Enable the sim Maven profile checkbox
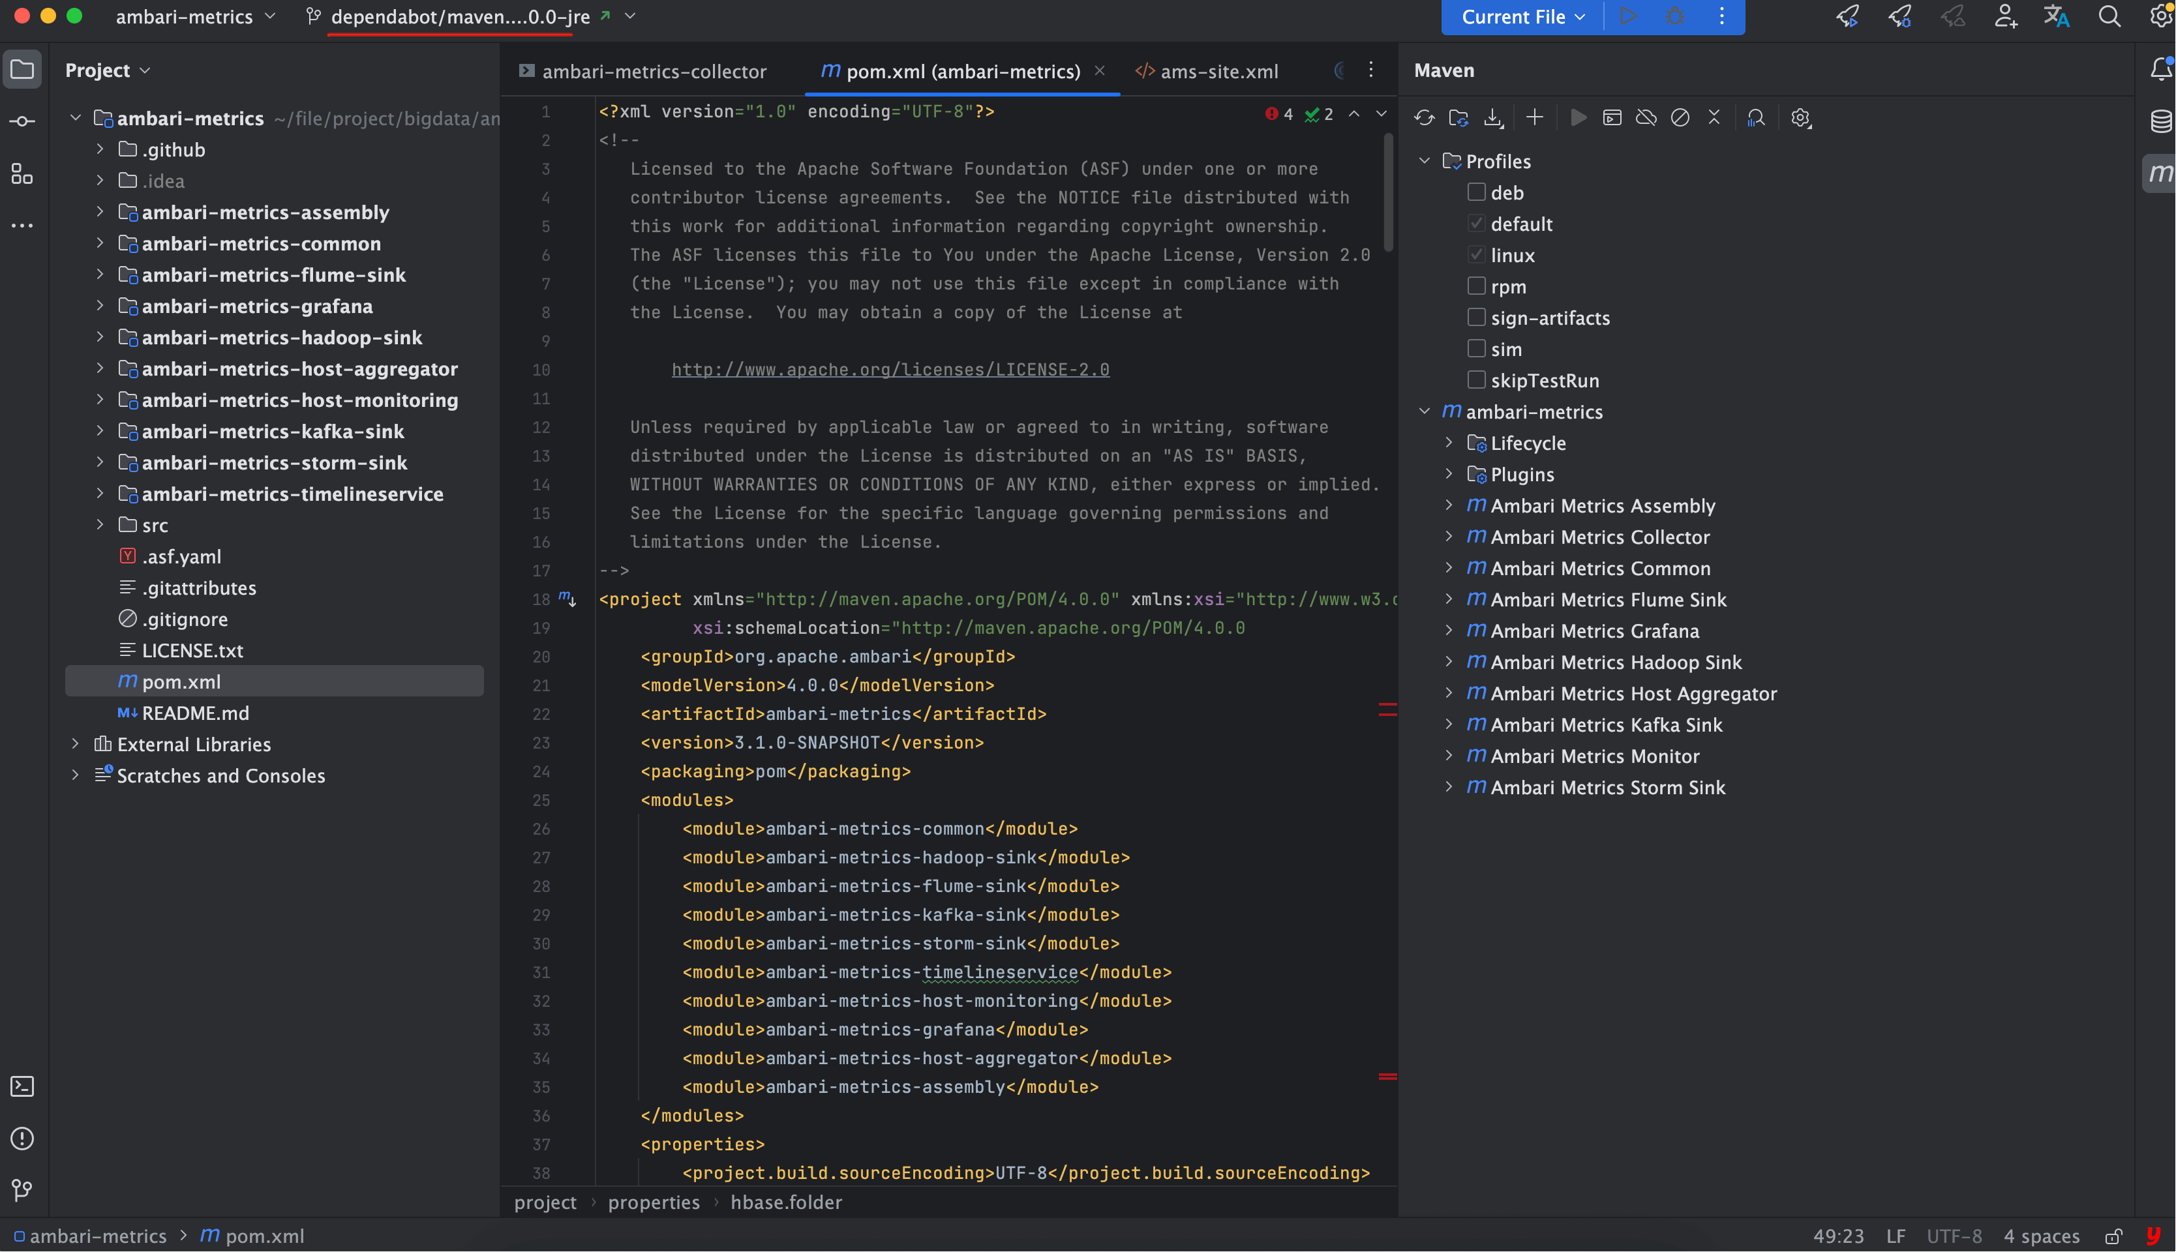Viewport: 2176px width, 1252px height. pos(1476,348)
